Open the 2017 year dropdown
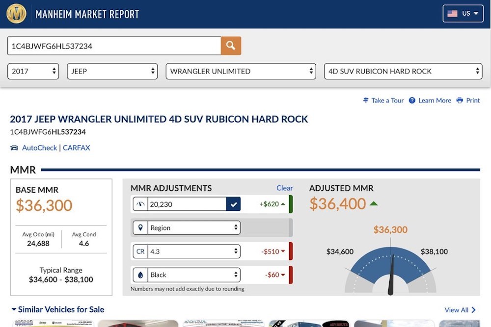 tap(33, 71)
